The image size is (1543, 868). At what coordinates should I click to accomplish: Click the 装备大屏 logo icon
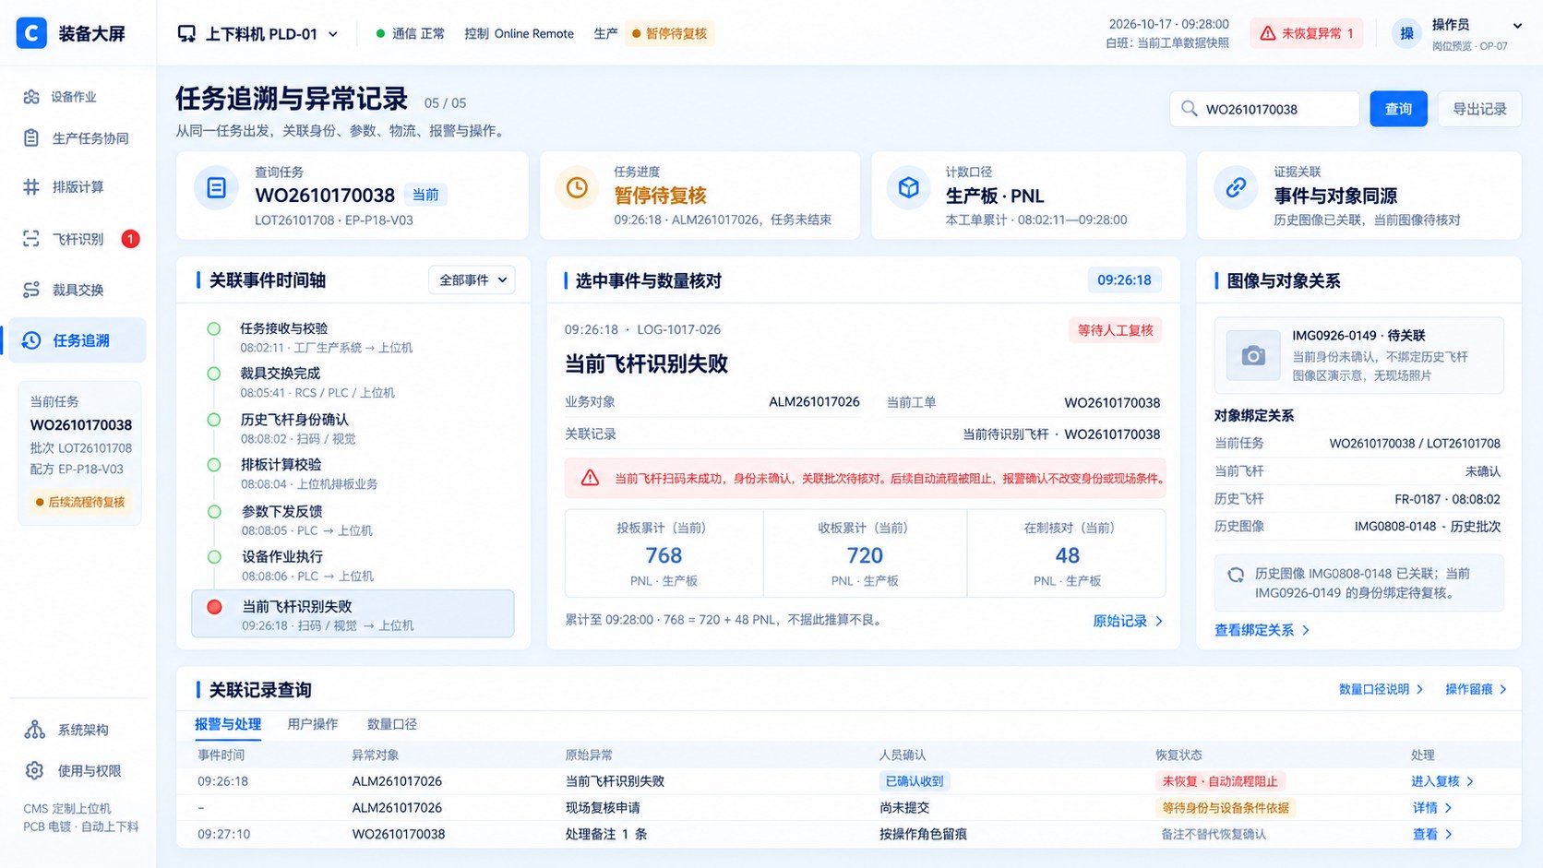click(x=31, y=33)
